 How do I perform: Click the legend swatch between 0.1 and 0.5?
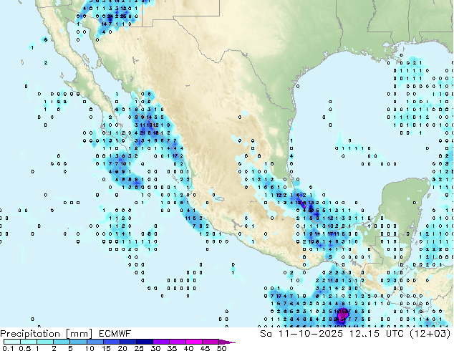tap(12, 342)
